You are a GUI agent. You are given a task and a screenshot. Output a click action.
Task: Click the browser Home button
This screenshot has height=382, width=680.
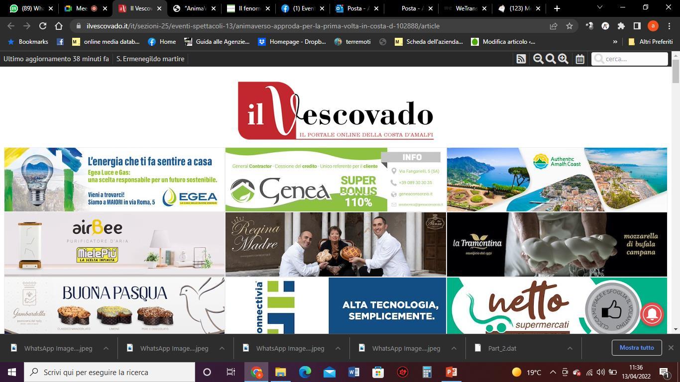coord(59,26)
